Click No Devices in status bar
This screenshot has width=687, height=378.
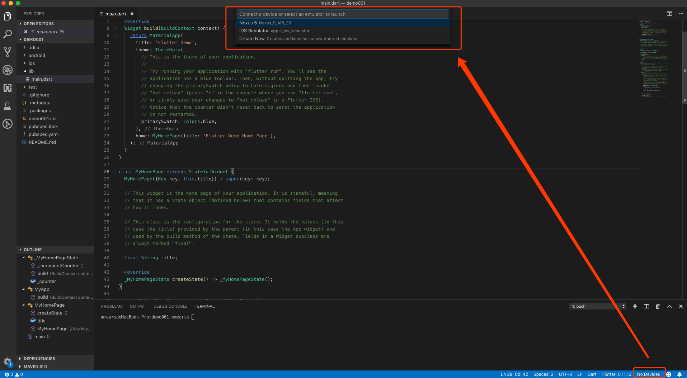pyautogui.click(x=648, y=374)
